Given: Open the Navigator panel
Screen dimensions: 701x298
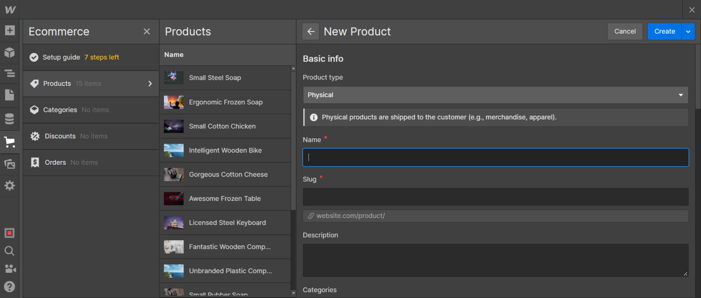Looking at the screenshot, I should (10, 73).
